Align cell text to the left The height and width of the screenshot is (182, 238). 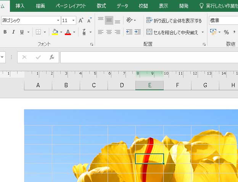pos(101,32)
